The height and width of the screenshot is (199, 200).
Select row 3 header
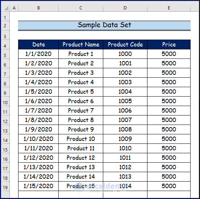tap(5, 35)
